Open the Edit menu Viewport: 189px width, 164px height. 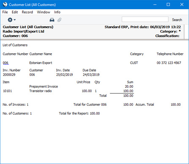pyautogui.click(x=15, y=12)
